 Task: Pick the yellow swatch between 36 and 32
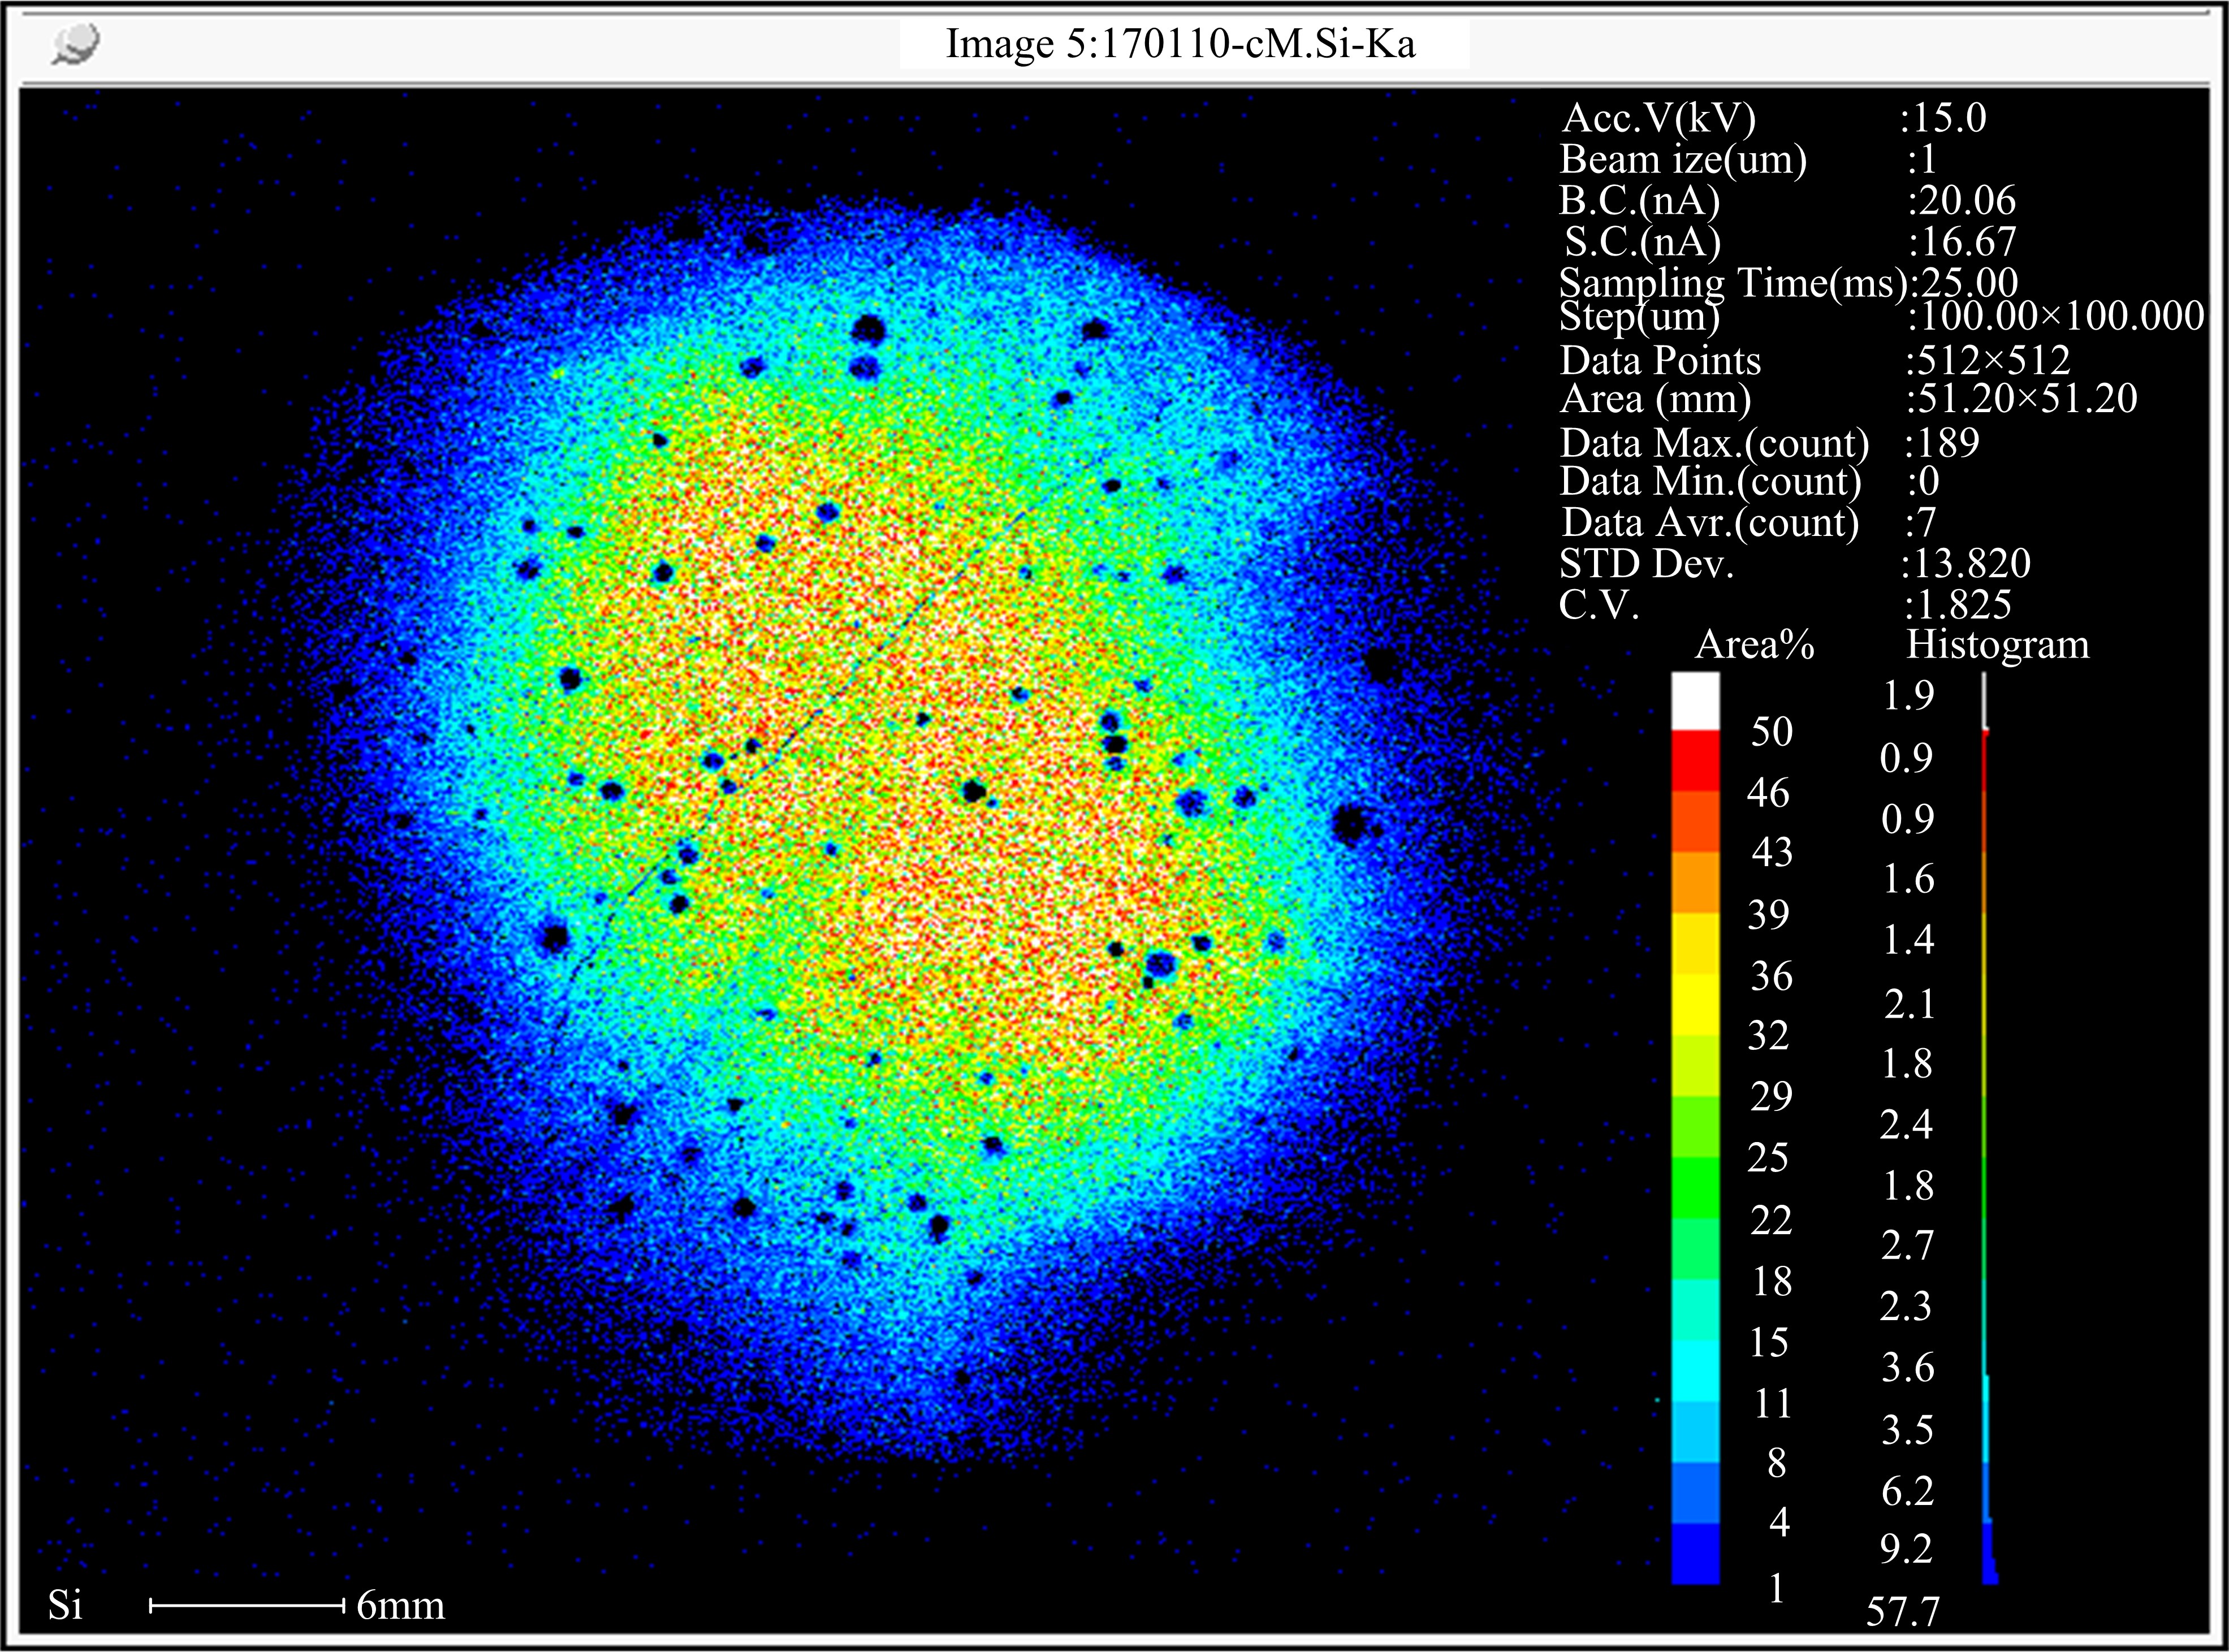coord(1695,1004)
